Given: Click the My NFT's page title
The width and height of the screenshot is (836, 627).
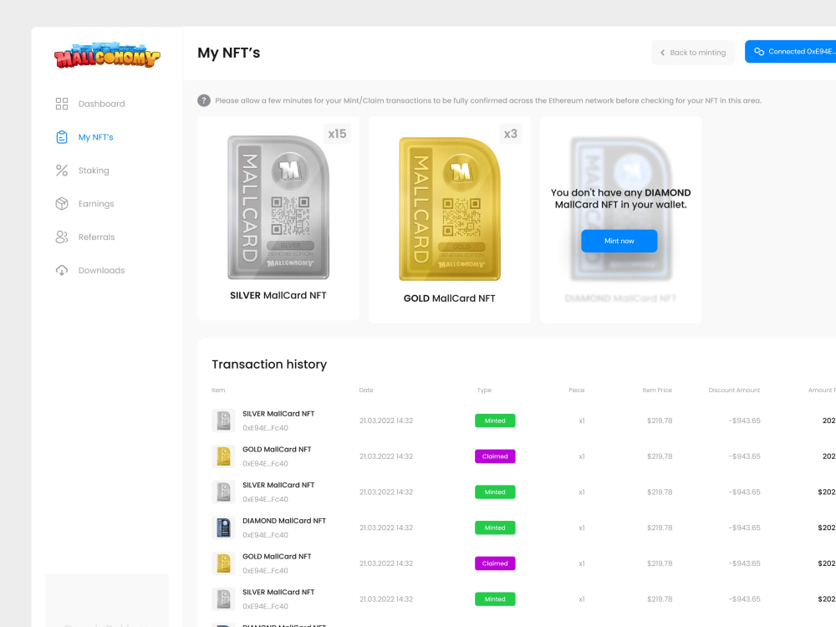Looking at the screenshot, I should pos(229,53).
